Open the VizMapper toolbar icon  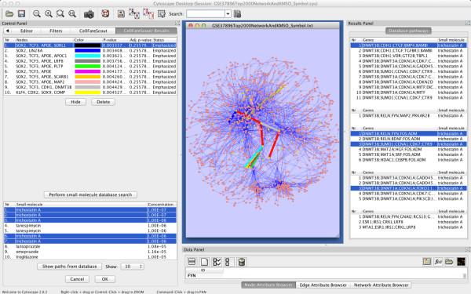click(162, 14)
